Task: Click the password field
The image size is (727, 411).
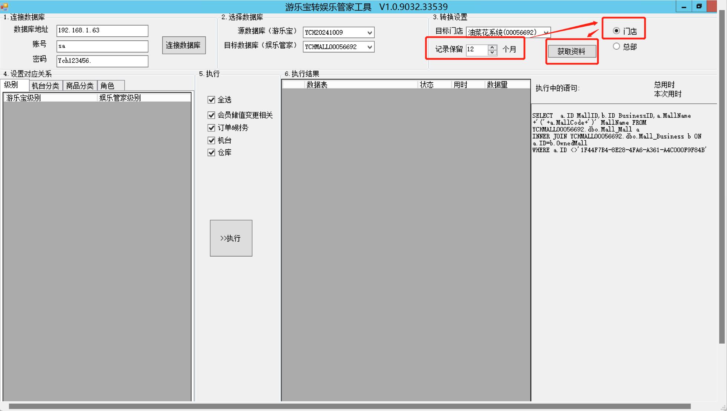Action: coord(102,61)
